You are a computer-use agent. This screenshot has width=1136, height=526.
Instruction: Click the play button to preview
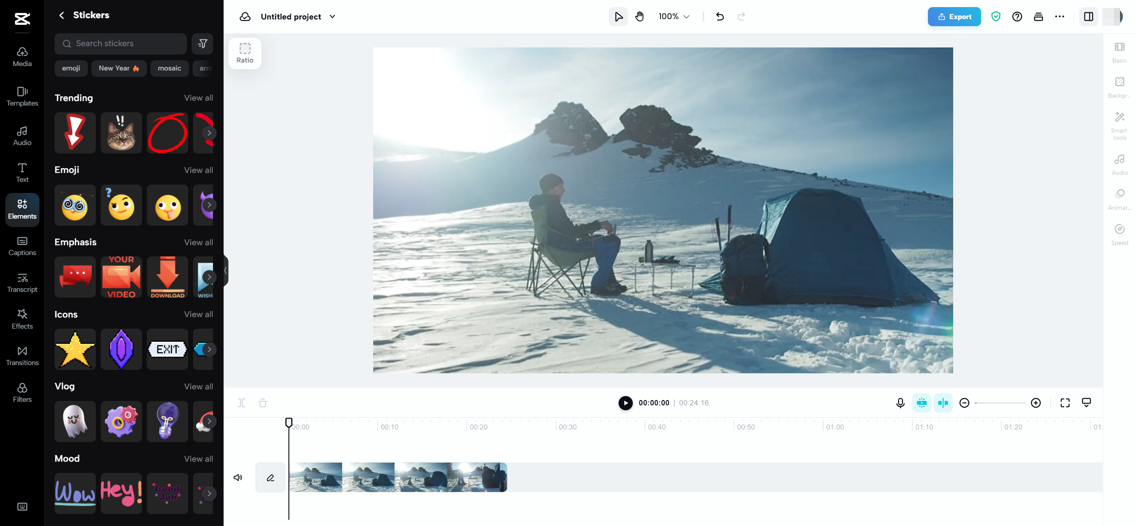tap(625, 403)
